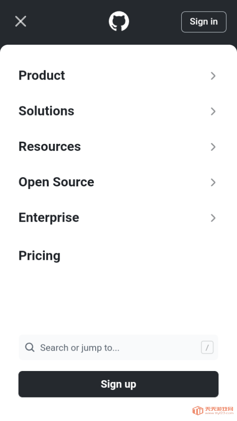Expand the Product chevron arrow
The image size is (237, 421).
pyautogui.click(x=213, y=76)
